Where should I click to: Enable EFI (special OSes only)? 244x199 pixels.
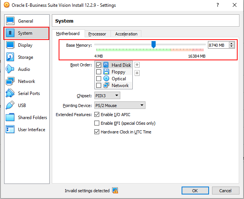coord(97,123)
